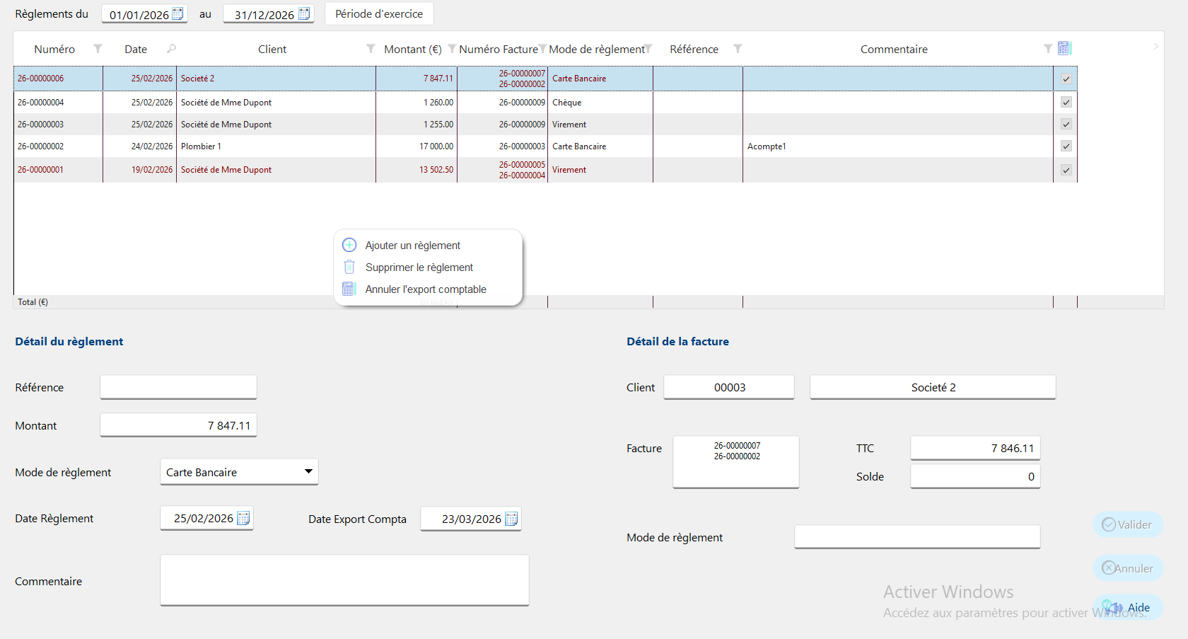Click the calculator icon for Annuler l'export comptable

click(349, 289)
